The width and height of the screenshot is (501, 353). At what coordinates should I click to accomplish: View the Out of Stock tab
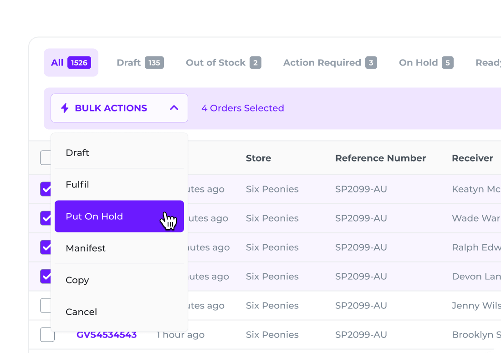(223, 62)
